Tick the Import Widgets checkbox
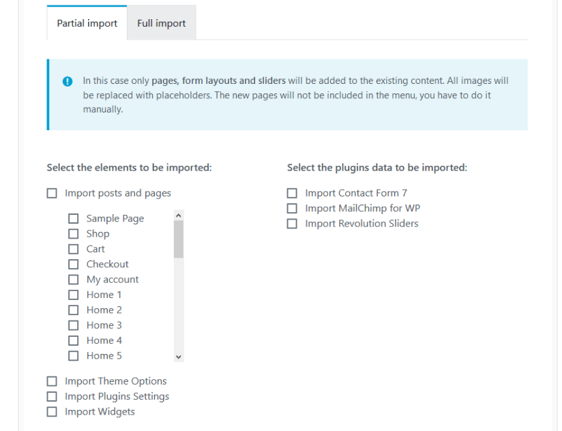The height and width of the screenshot is (431, 562). 52,412
